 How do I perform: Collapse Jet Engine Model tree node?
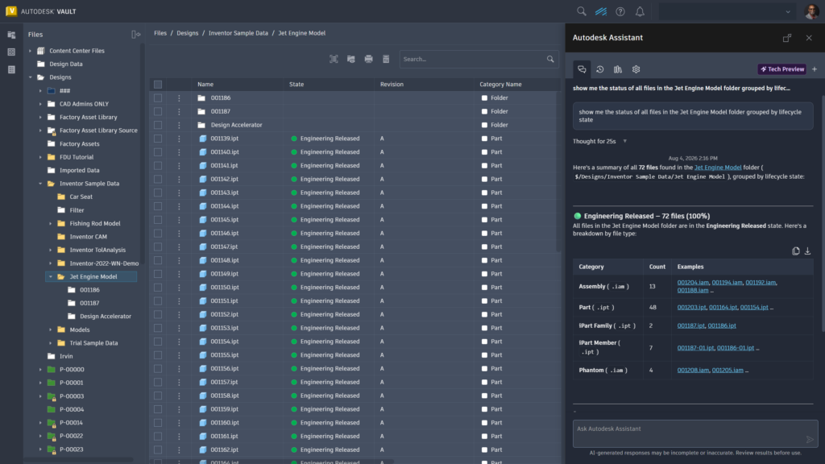pyautogui.click(x=51, y=277)
